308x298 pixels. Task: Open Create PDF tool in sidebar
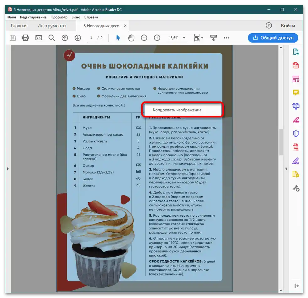(x=296, y=65)
